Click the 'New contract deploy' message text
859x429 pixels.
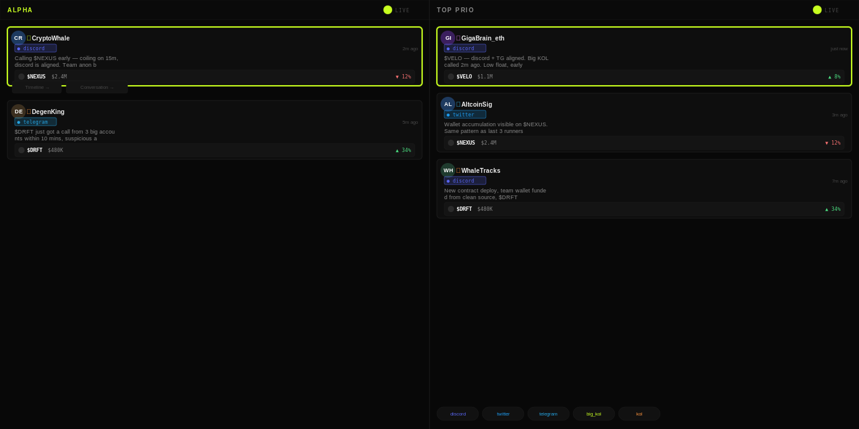tap(495, 194)
